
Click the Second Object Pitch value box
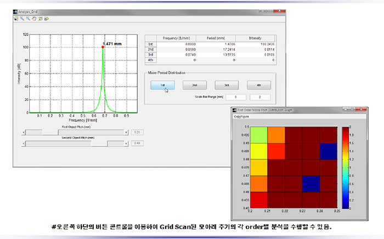click(x=138, y=143)
